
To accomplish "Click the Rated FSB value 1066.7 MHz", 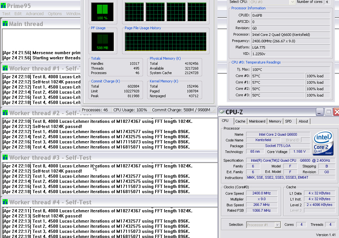I will pyautogui.click(x=261, y=210).
